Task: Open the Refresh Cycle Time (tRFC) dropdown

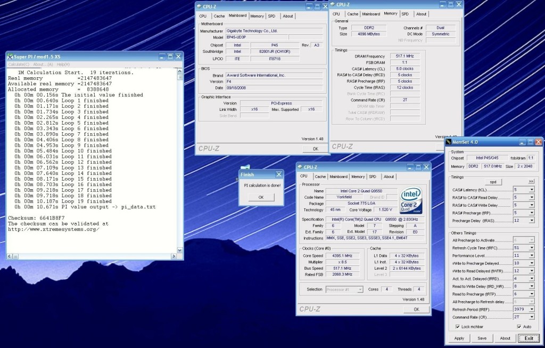Action: pyautogui.click(x=532, y=248)
